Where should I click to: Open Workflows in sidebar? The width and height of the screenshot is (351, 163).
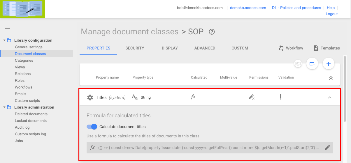[24, 87]
